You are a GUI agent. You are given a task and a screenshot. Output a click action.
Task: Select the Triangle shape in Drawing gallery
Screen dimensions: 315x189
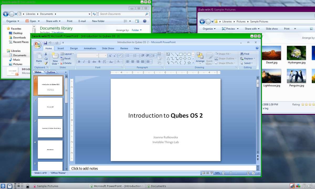(x=168, y=59)
